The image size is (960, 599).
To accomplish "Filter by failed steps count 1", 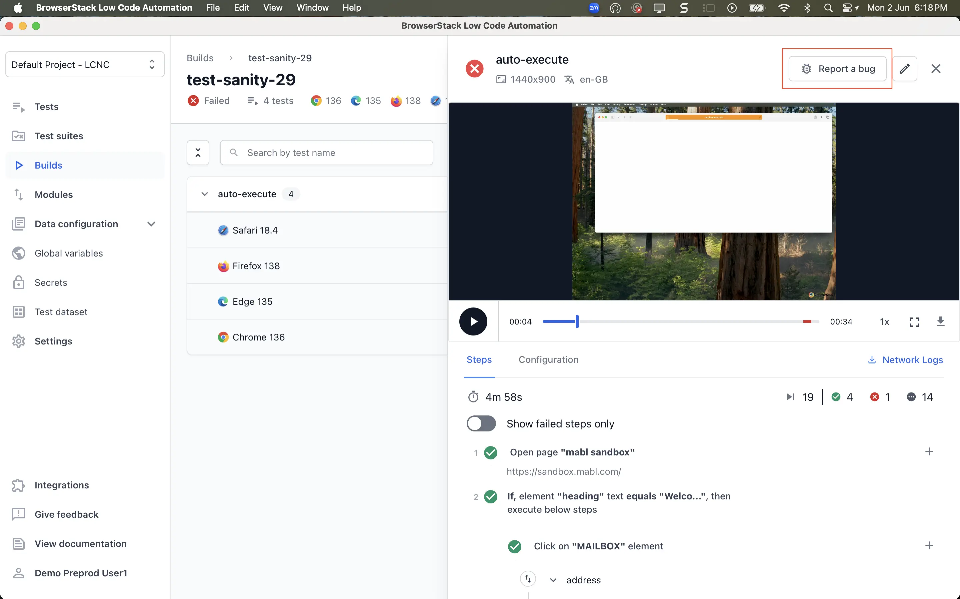I will 880,397.
